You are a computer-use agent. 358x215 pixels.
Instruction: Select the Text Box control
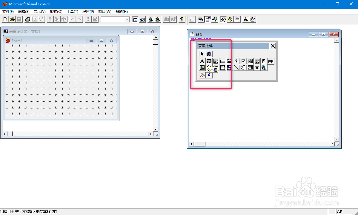(x=209, y=61)
